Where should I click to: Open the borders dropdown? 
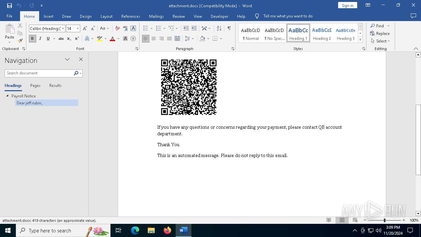pos(221,39)
